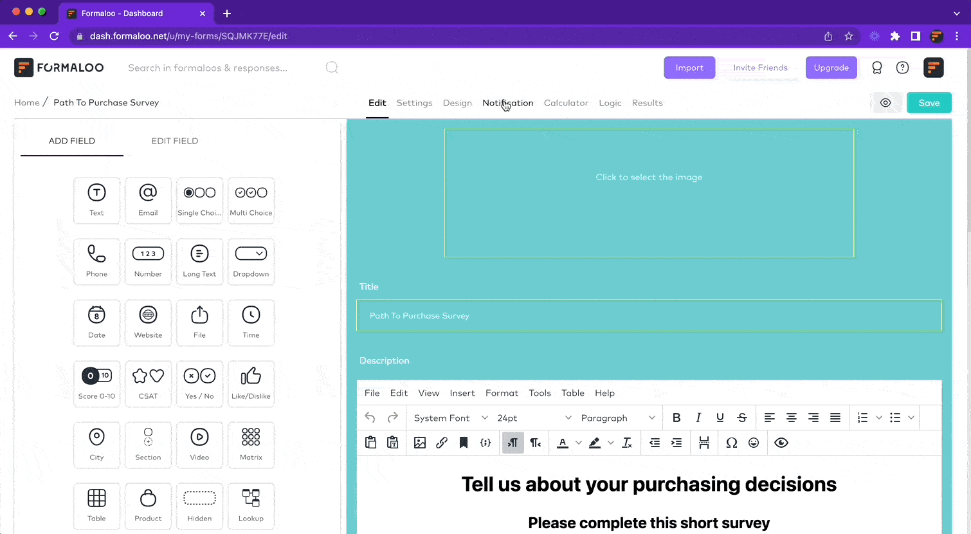Click the survey Title input field
Image resolution: width=971 pixels, height=534 pixels.
649,315
